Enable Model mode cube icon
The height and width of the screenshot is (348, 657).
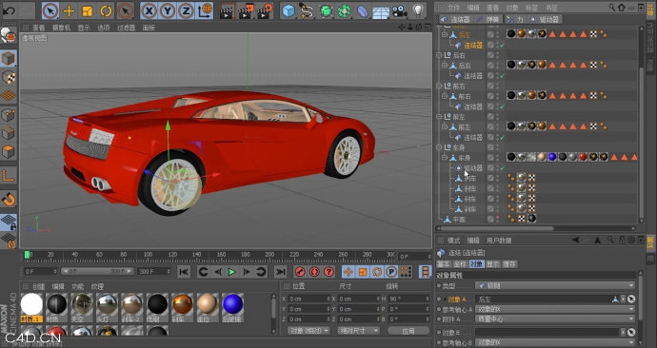9,59
